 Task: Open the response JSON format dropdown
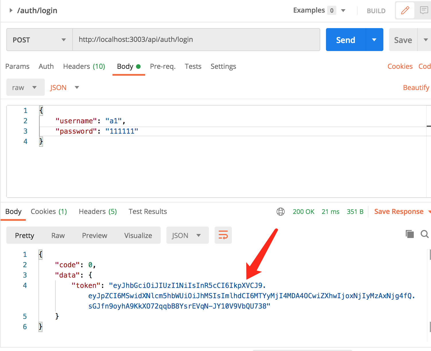coord(187,235)
